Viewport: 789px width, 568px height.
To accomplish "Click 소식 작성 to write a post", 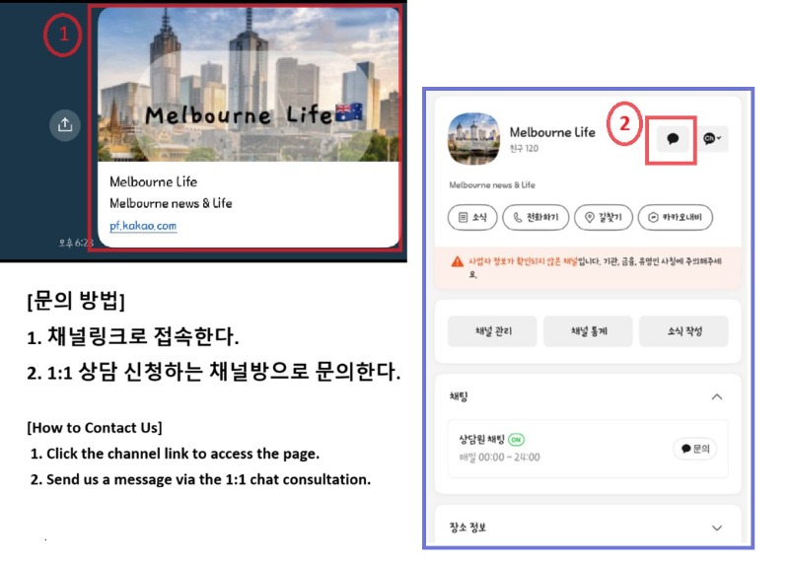I will click(x=682, y=331).
